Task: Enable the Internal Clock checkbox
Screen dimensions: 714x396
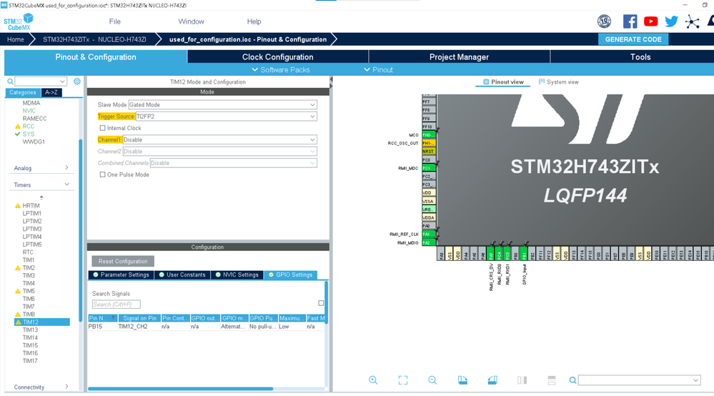Action: pyautogui.click(x=102, y=128)
